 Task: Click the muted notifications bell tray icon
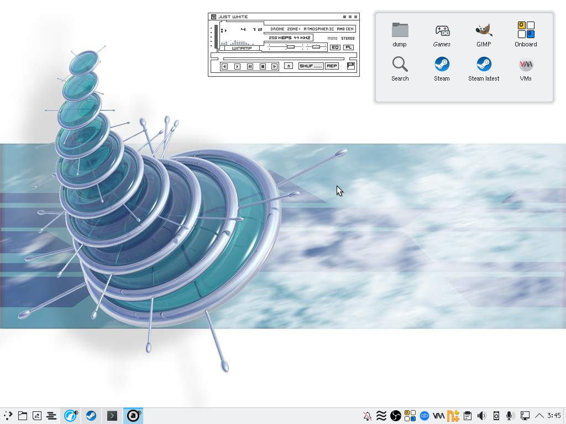[x=368, y=416]
